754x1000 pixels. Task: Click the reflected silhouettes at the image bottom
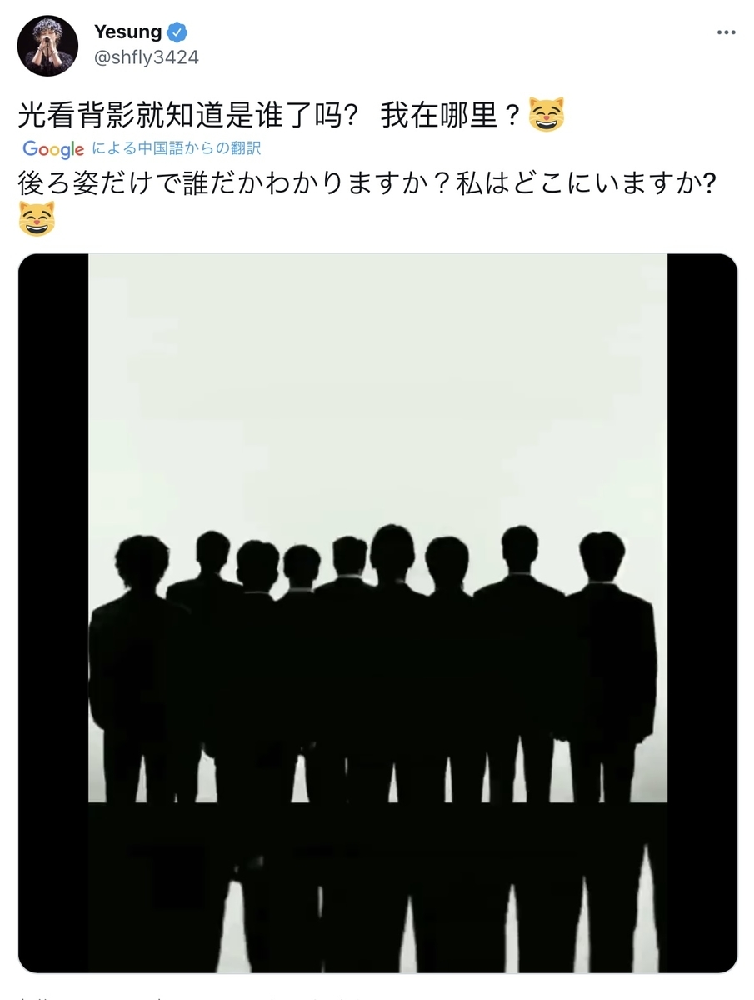coord(377,887)
